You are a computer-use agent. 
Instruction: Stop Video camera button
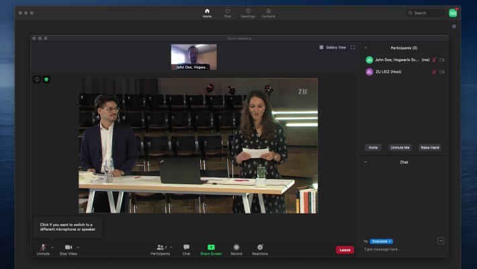point(69,249)
